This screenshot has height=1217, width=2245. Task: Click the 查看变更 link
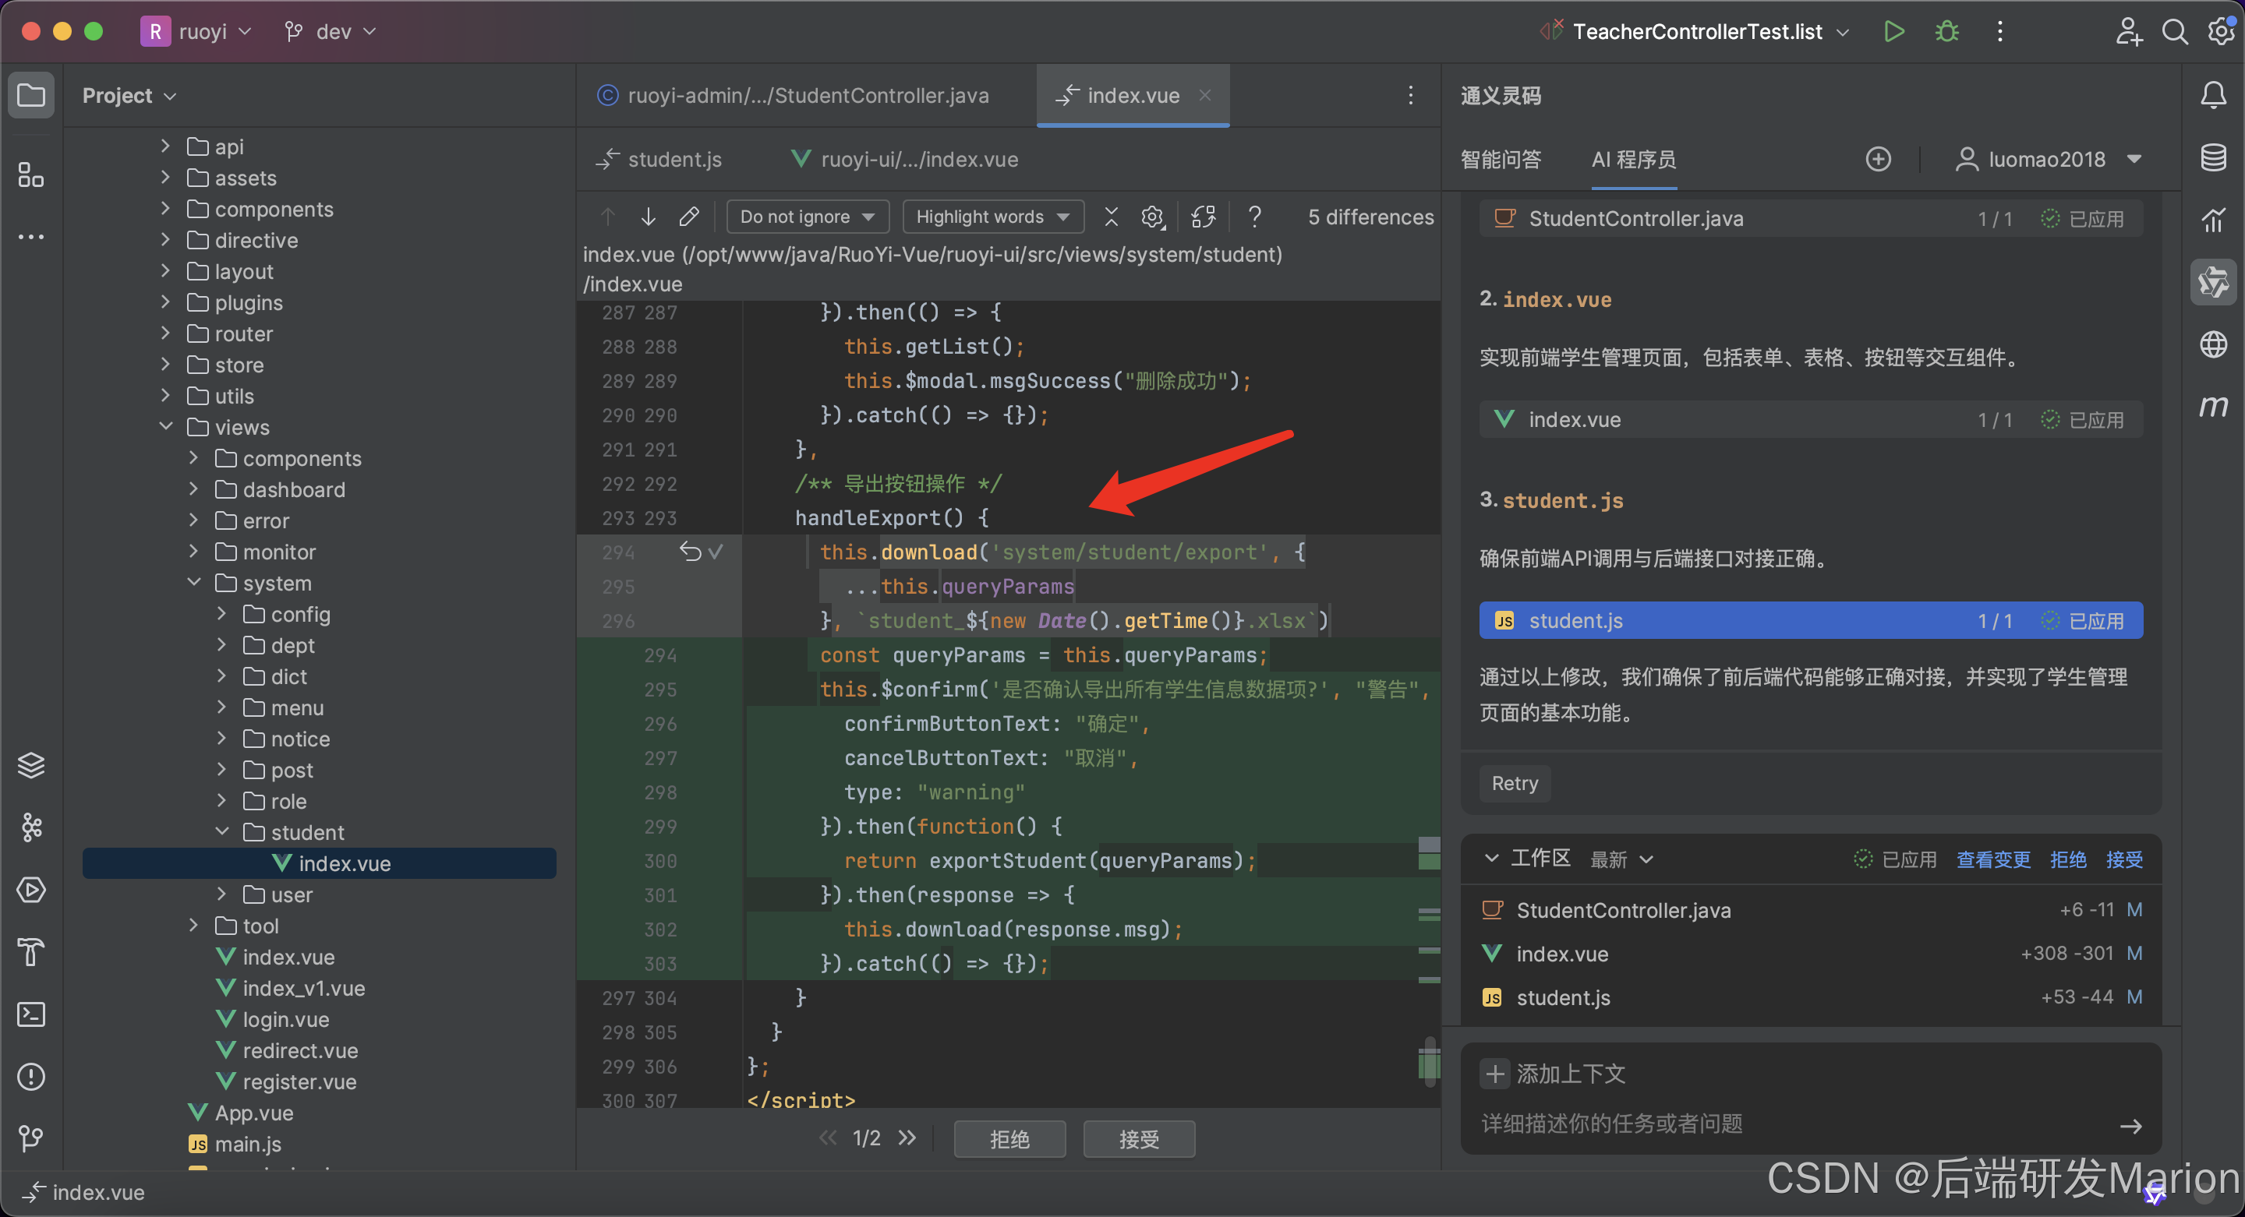pyautogui.click(x=1992, y=859)
